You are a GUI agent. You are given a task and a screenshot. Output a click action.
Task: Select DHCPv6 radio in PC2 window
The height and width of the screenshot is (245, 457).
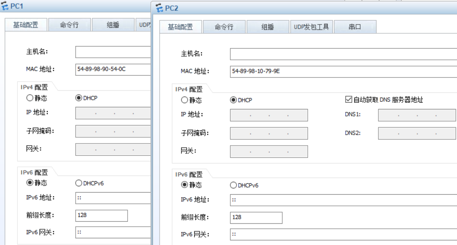[233, 185]
